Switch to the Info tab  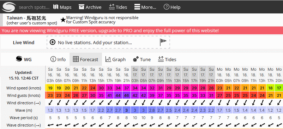[58, 59]
